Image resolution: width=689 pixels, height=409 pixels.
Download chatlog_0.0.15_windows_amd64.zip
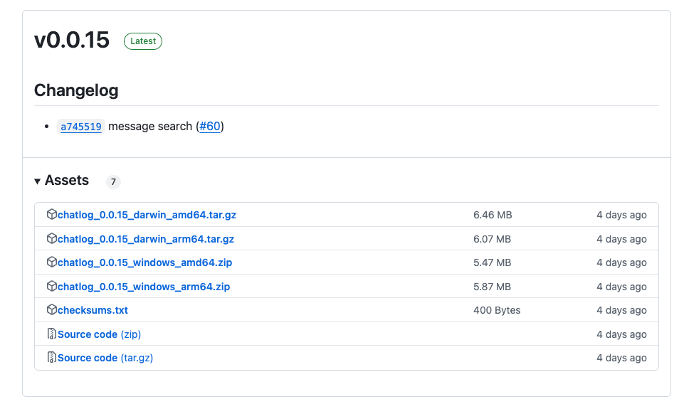[144, 262]
